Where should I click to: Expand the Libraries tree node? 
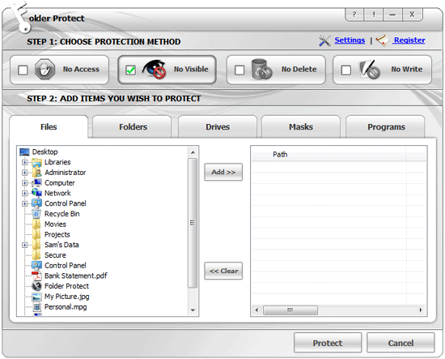coord(25,162)
